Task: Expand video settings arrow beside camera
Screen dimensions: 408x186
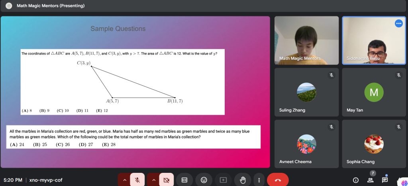Action: coord(153,180)
